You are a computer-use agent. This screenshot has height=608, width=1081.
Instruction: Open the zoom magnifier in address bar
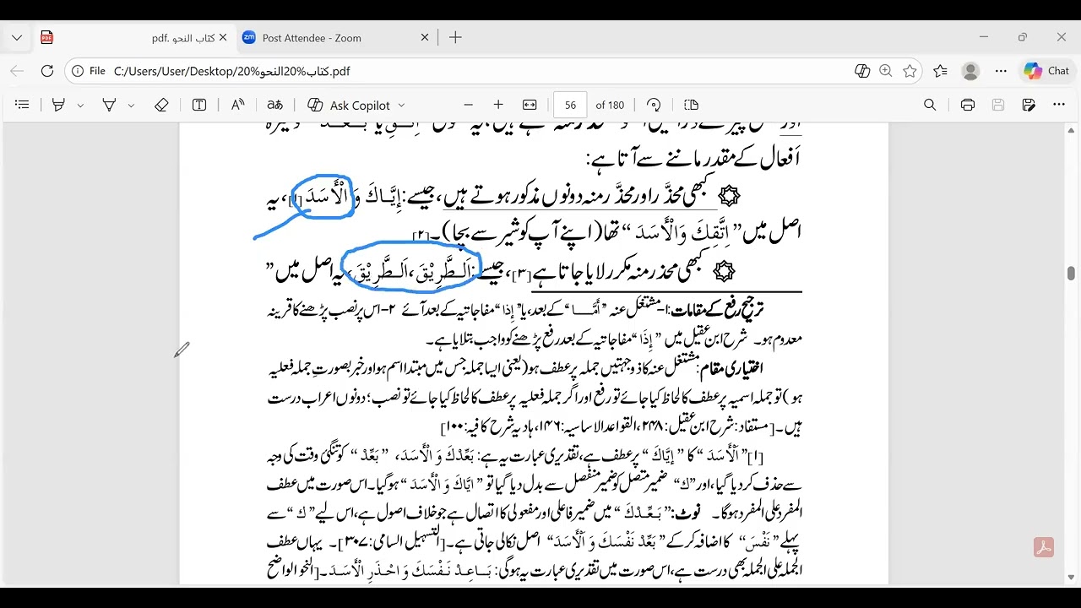coord(886,71)
